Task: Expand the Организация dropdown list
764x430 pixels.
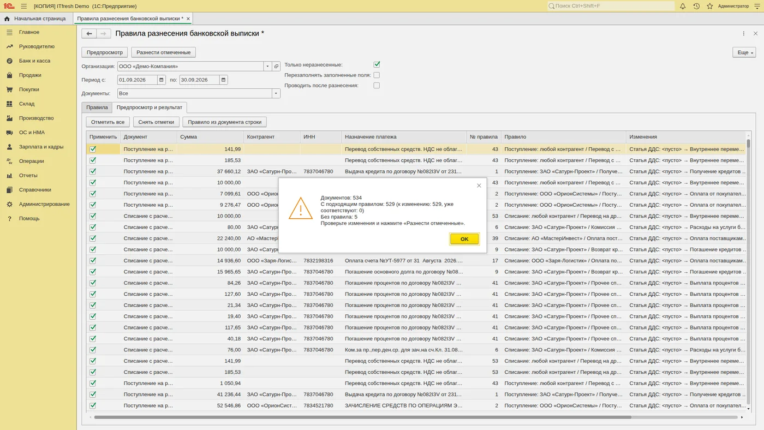Action: tap(267, 66)
